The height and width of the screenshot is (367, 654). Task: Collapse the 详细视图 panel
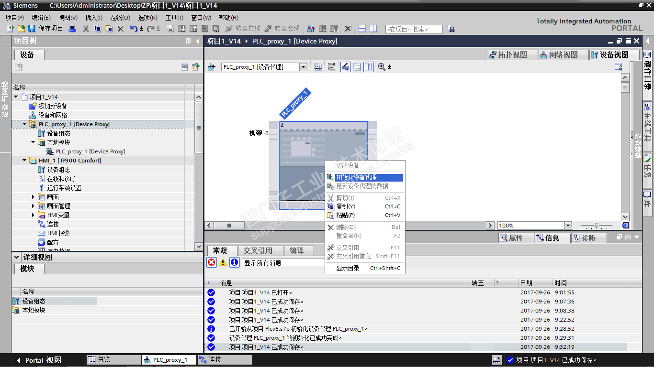[16, 257]
